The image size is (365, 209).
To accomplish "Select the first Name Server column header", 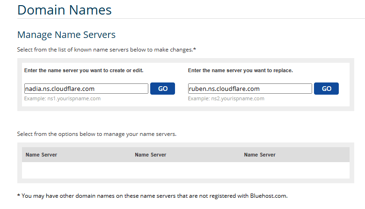I will tap(41, 155).
